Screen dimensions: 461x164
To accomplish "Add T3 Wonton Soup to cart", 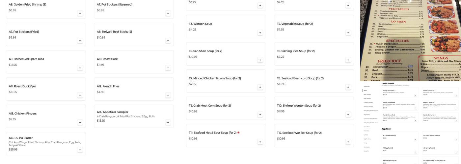I will click(260, 33).
